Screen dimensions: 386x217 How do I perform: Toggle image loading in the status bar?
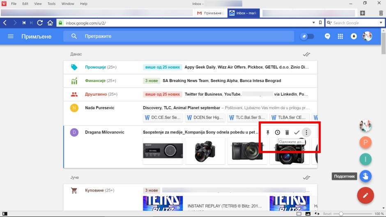coord(308,214)
